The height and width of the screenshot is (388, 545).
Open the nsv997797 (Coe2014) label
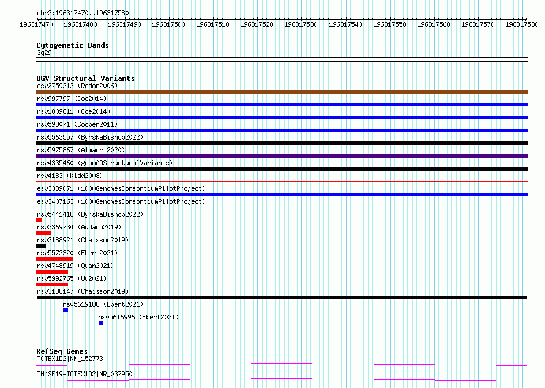[72, 99]
